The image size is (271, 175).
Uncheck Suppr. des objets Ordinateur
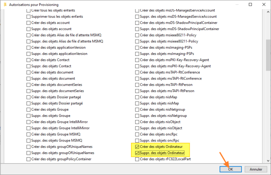pyautogui.click(x=137, y=153)
